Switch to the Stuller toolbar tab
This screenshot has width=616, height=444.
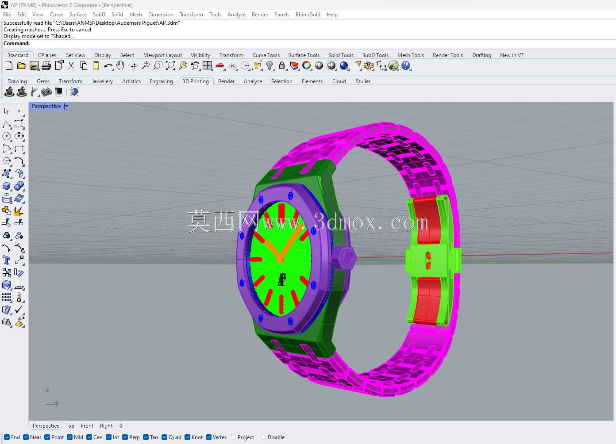click(x=363, y=81)
